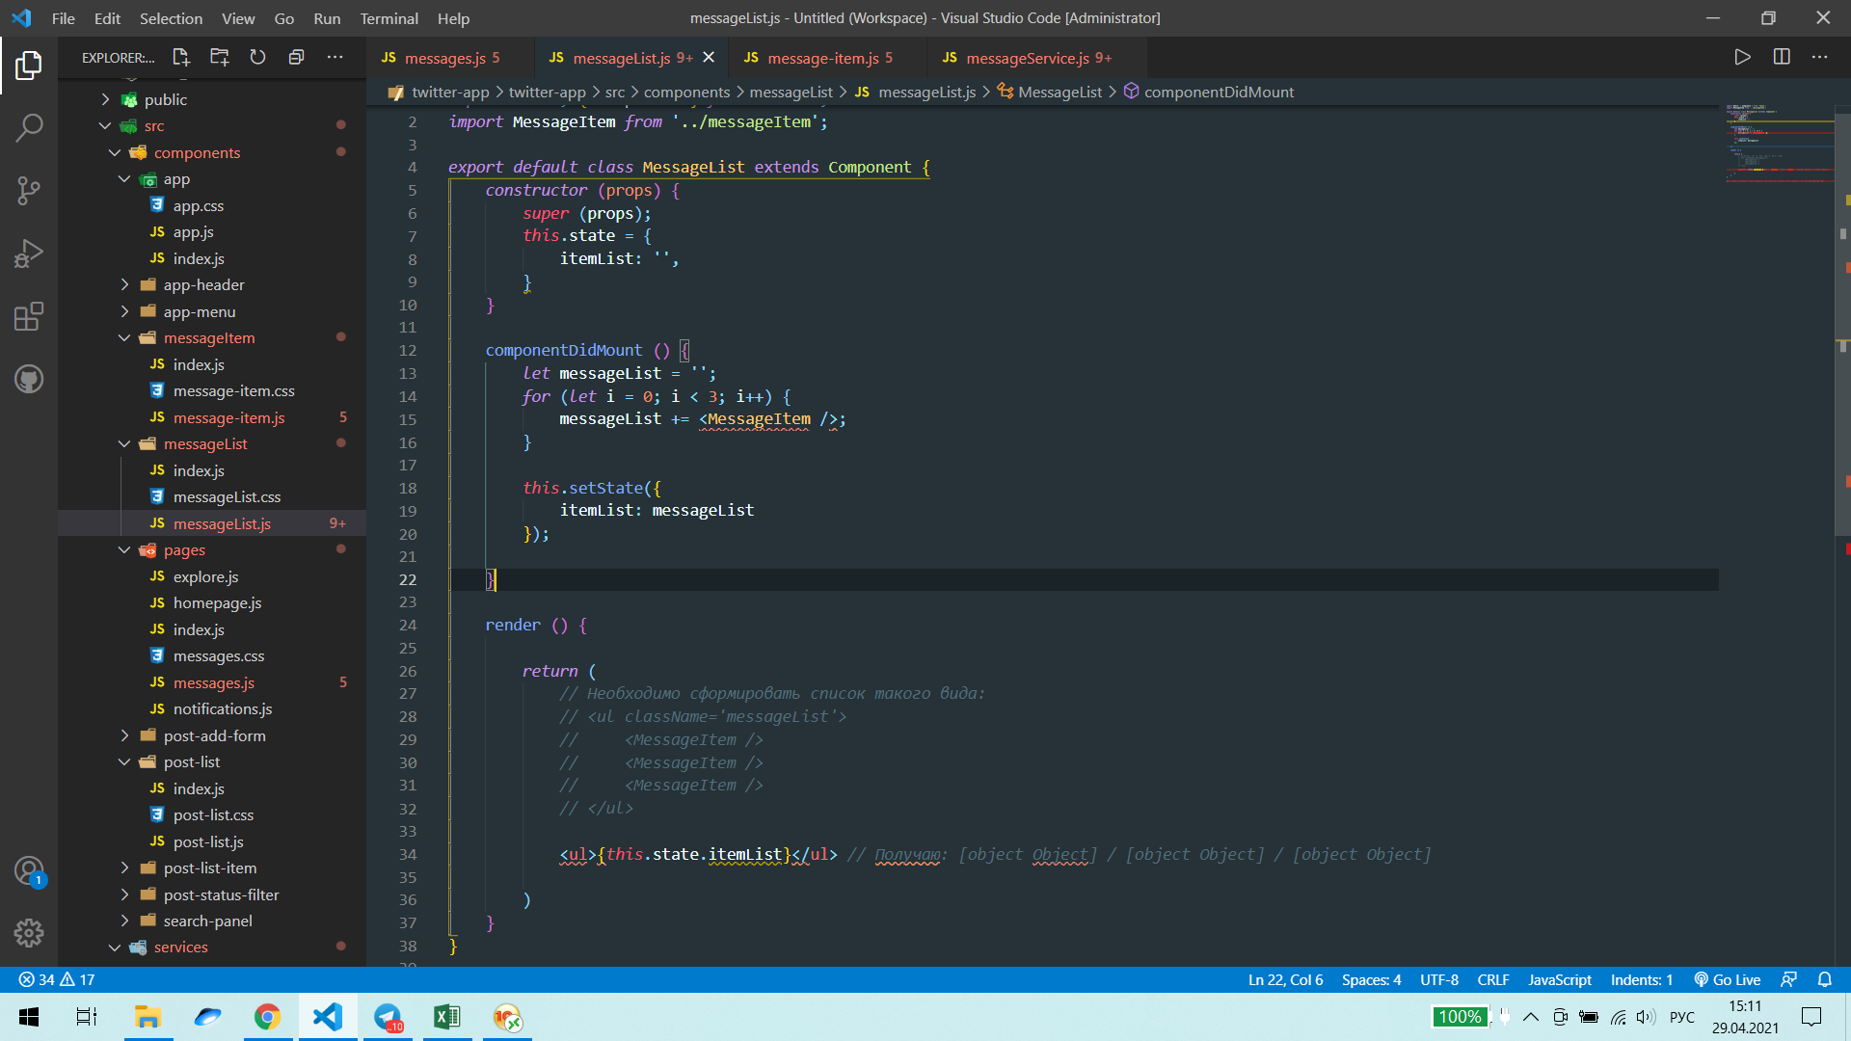Split the editor to the right
The width and height of the screenshot is (1851, 1041).
pos(1782,58)
